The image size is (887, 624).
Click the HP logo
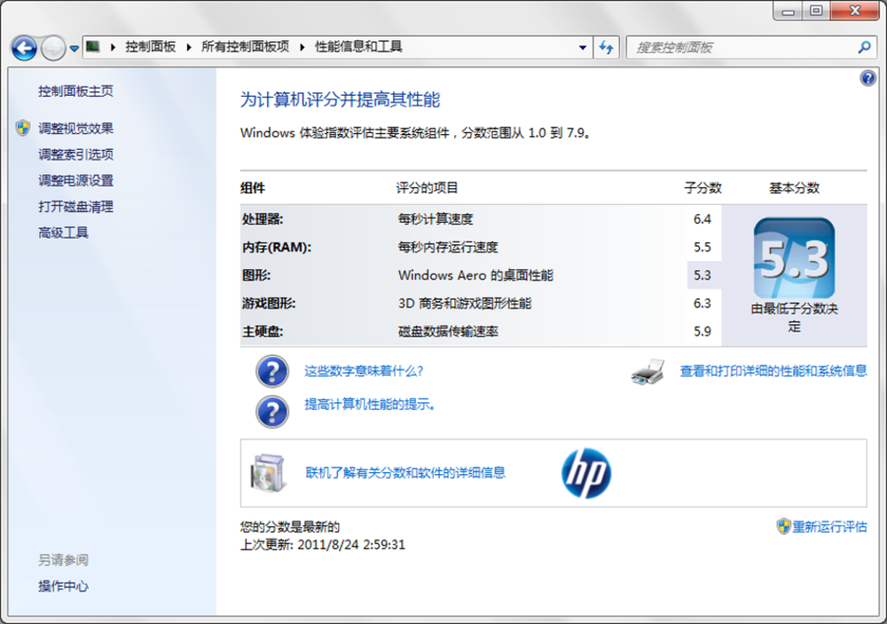tap(586, 473)
